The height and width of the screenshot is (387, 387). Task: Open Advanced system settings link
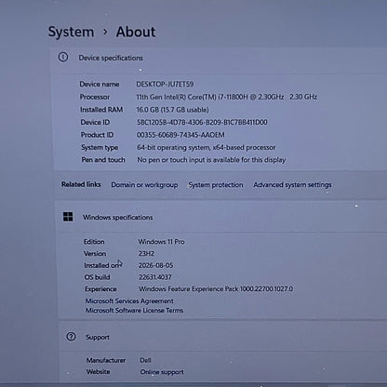tap(292, 185)
